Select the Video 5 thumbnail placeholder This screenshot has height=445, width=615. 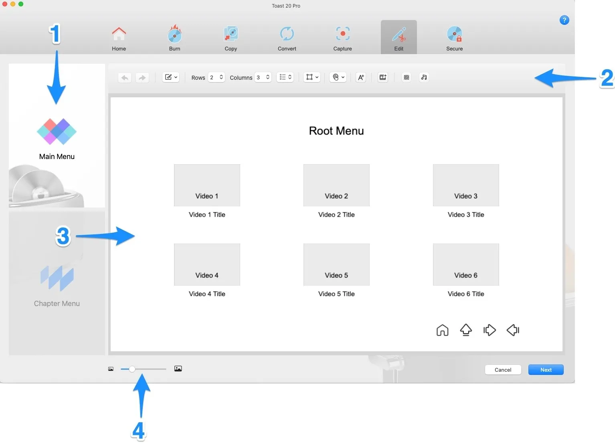pyautogui.click(x=336, y=264)
